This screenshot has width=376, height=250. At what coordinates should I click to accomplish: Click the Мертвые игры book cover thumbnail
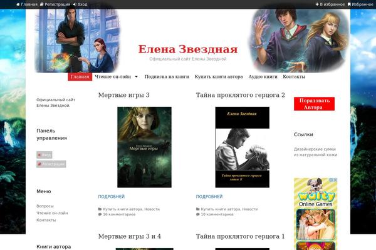[x=144, y=147]
